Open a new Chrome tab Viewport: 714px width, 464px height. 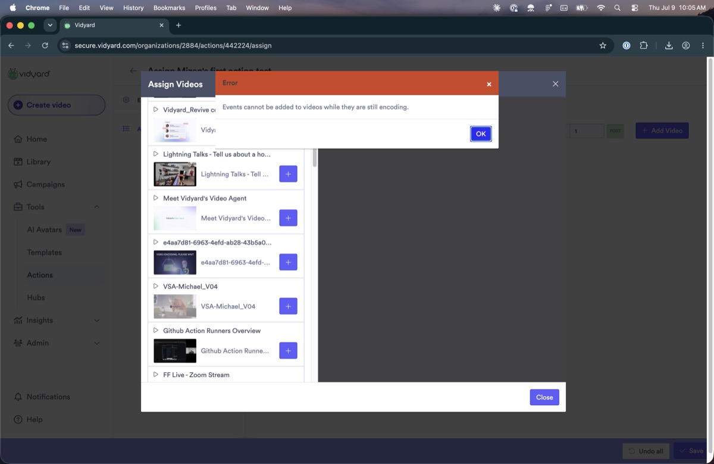178,25
